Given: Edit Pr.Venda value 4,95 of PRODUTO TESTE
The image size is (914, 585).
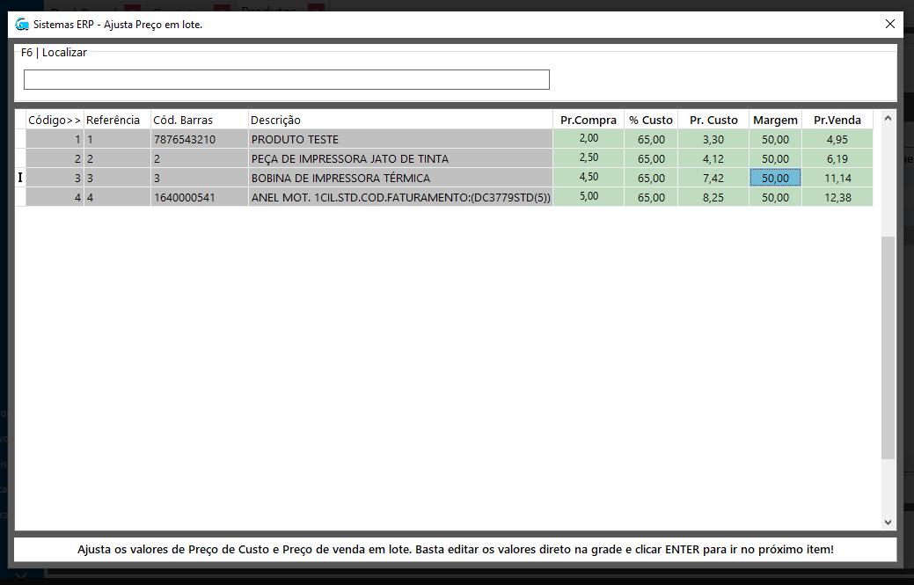Looking at the screenshot, I should (837, 139).
